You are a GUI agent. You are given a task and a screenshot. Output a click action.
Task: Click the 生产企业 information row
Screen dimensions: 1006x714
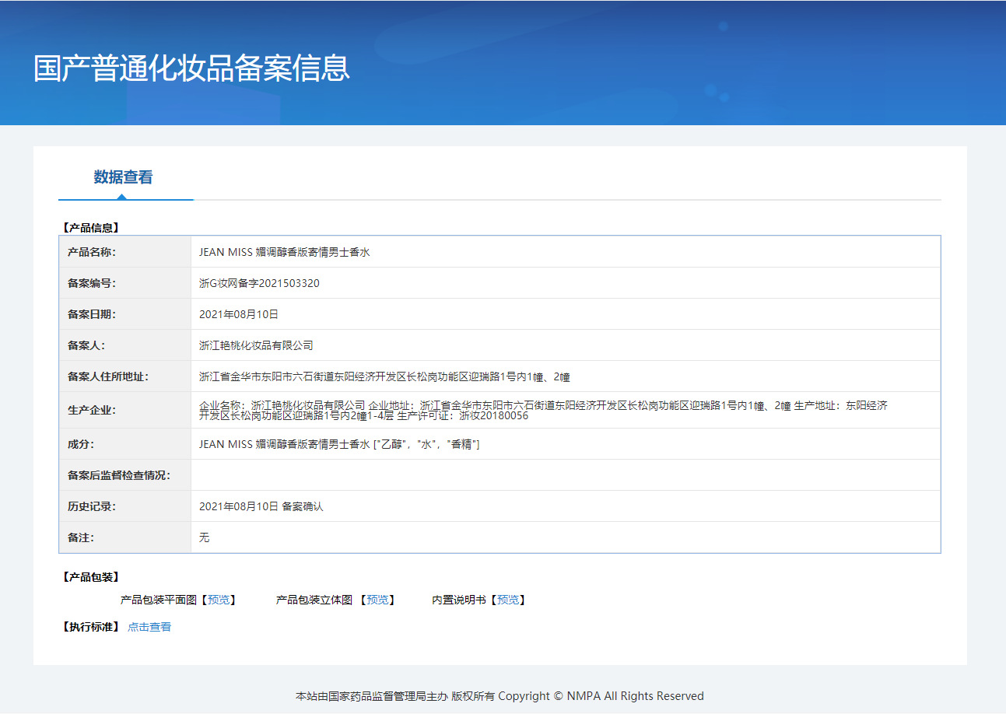point(545,410)
